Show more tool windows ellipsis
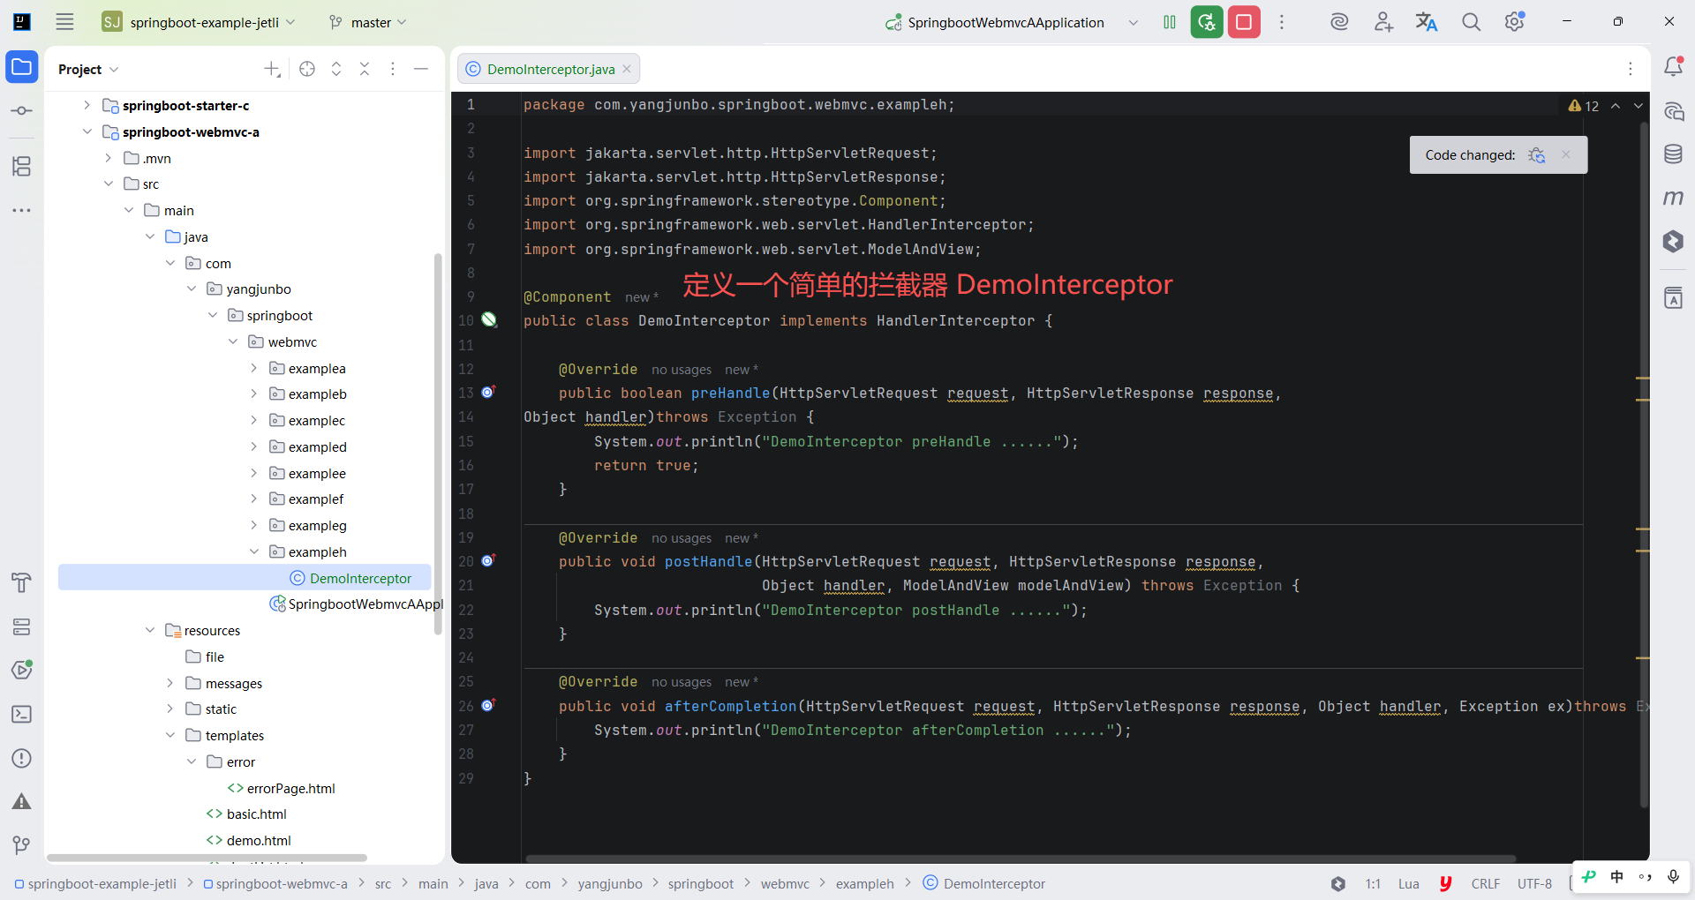 [x=22, y=210]
